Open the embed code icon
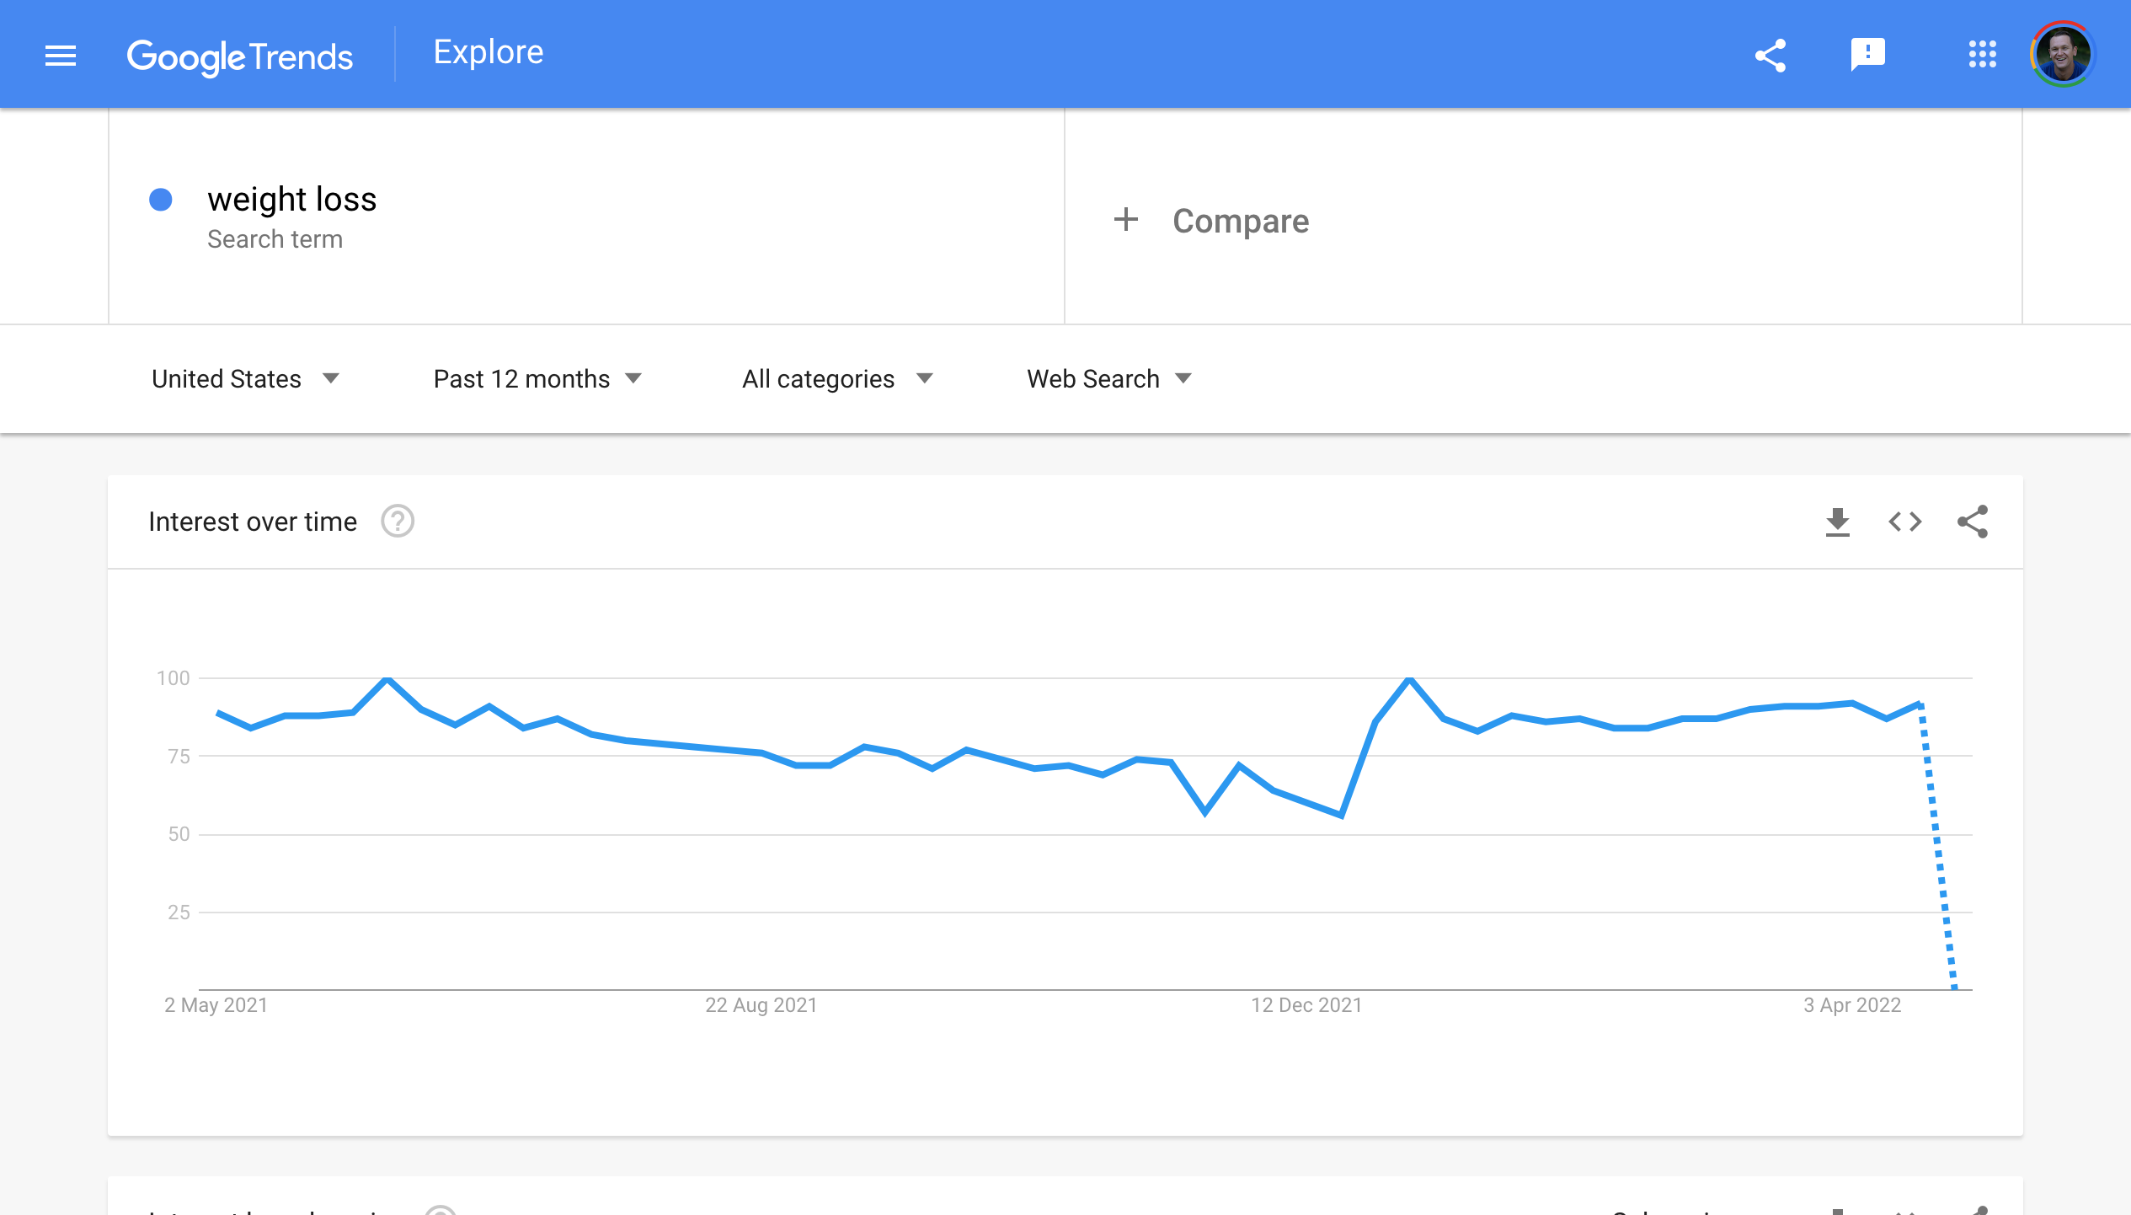Viewport: 2131px width, 1215px height. tap(1904, 522)
